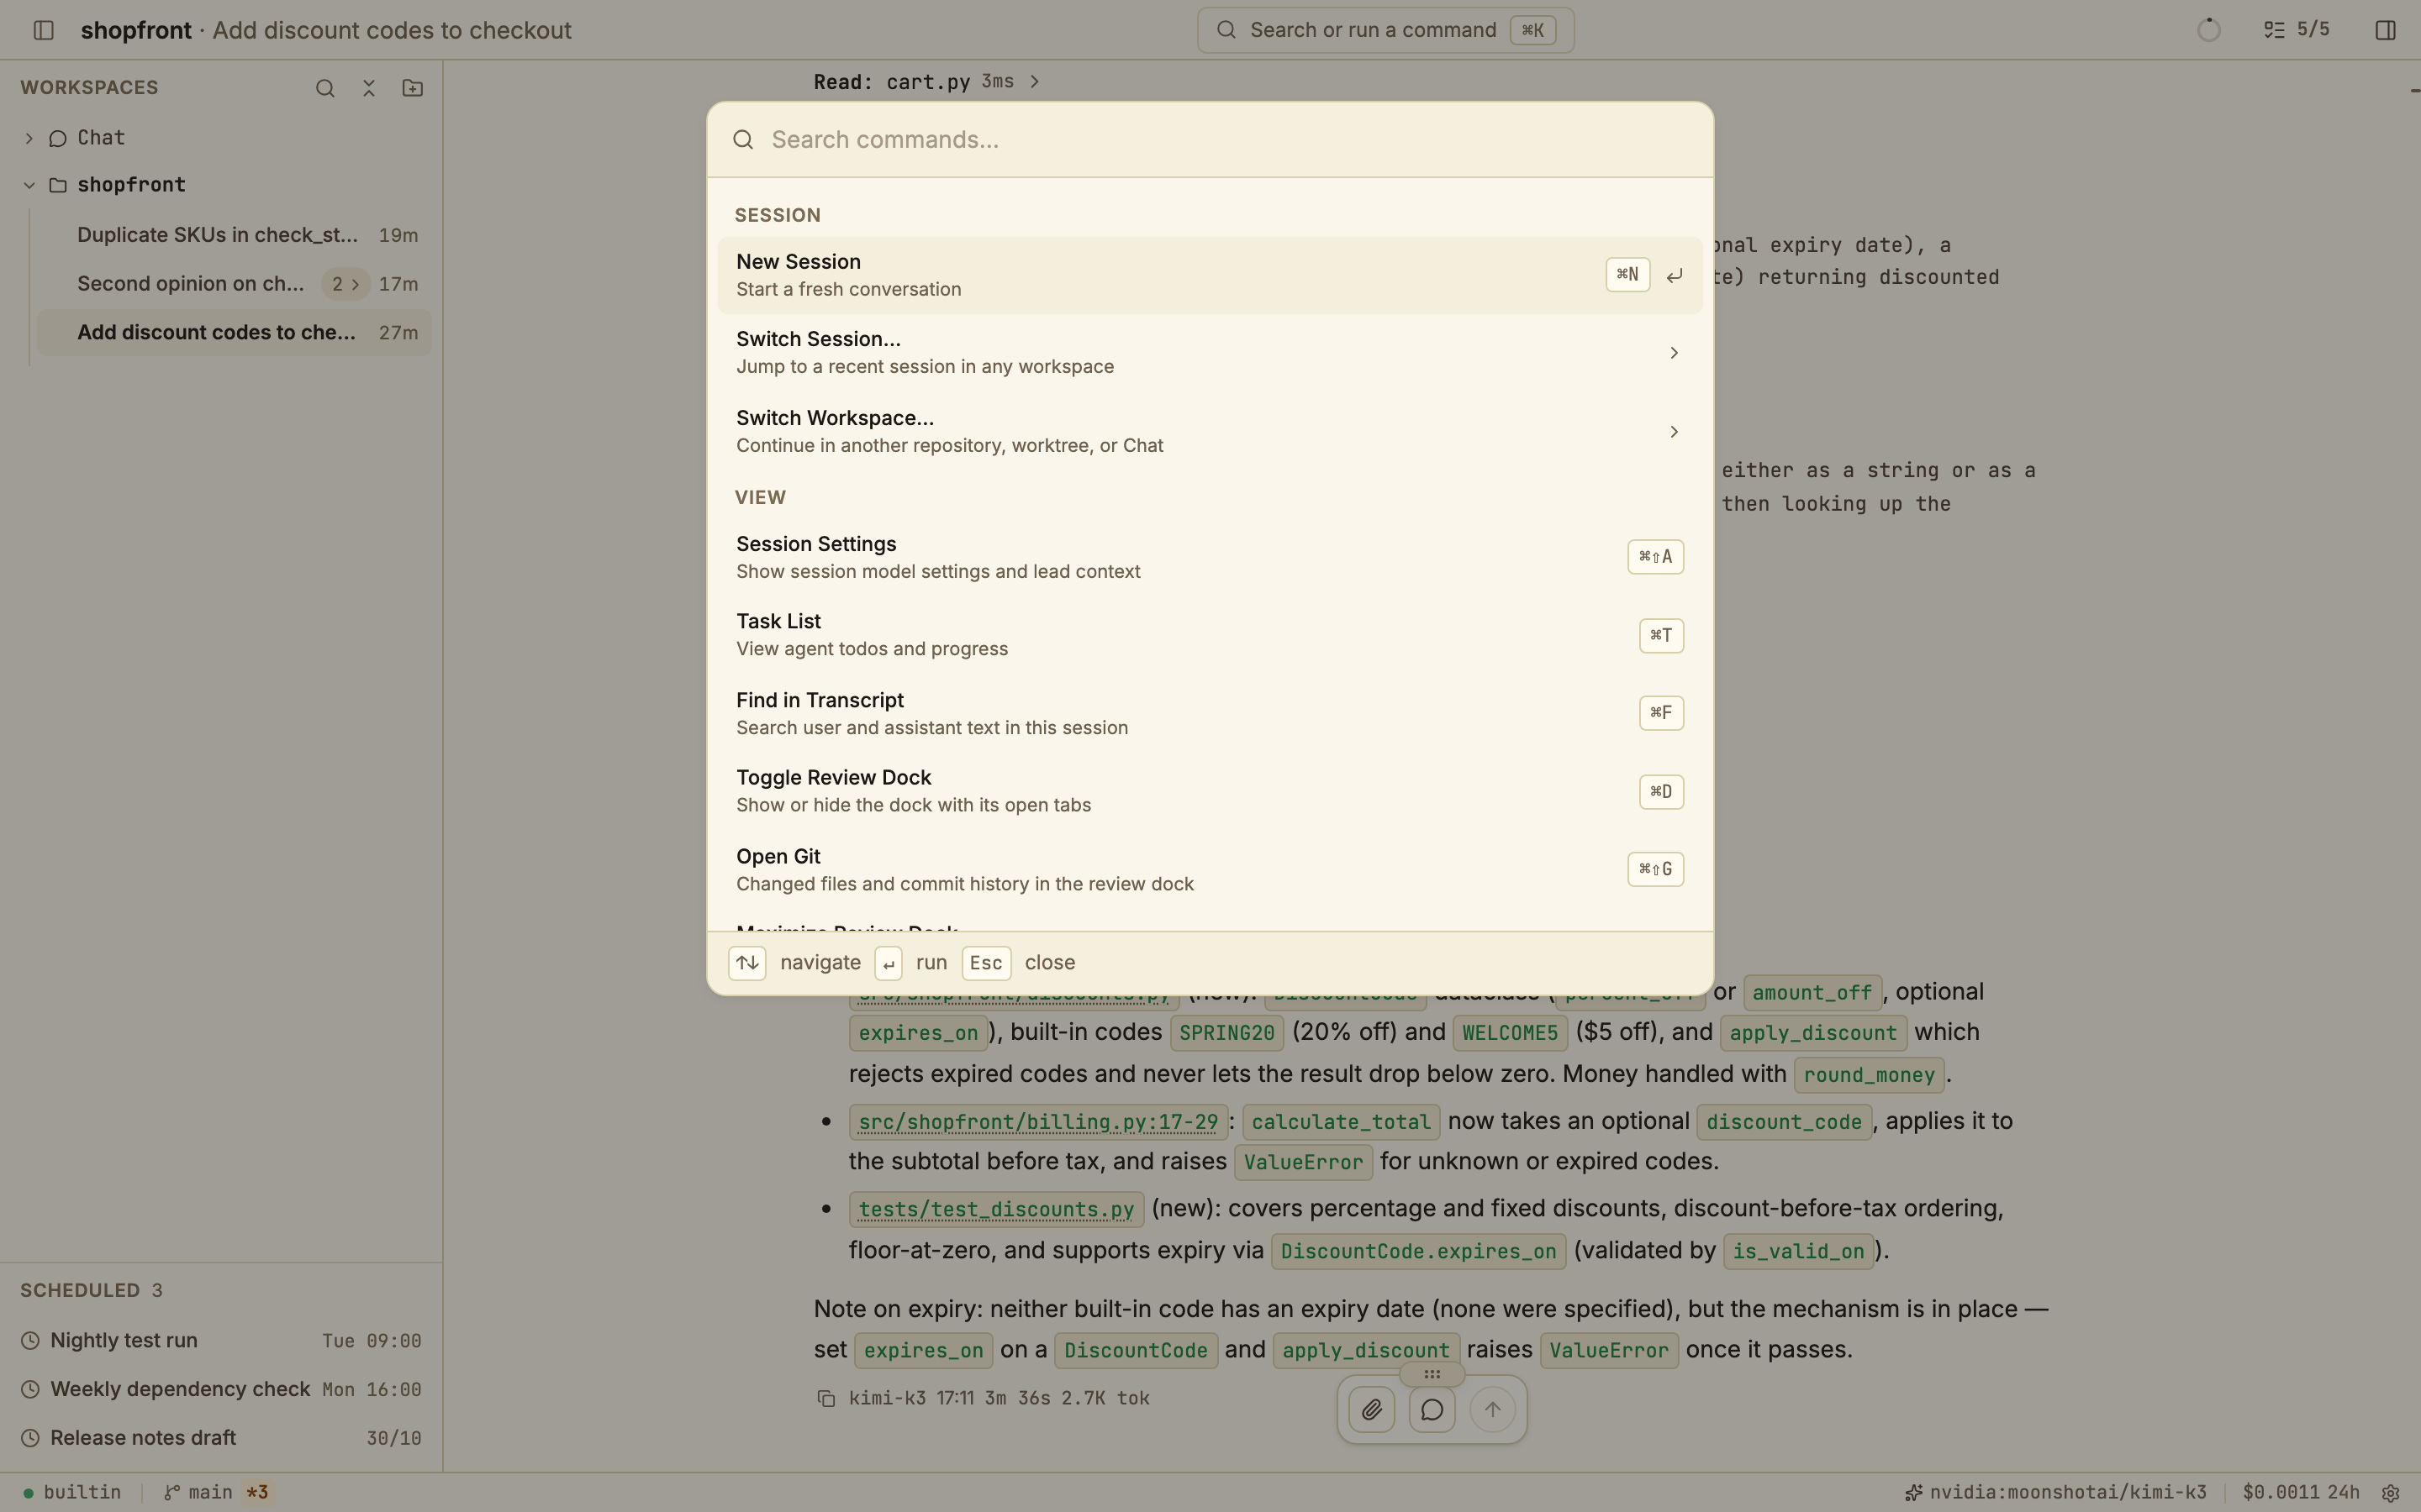Viewport: 2421px width, 1512px height.
Task: Expand the Read: cart.py tool call chevron
Action: click(x=1035, y=81)
